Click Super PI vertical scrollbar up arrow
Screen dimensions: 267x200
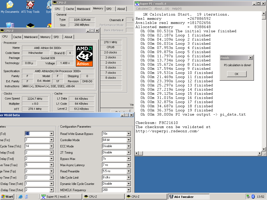[264, 13]
